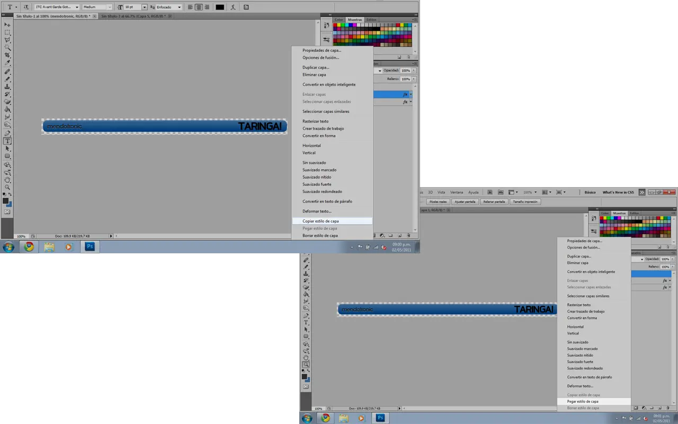The width and height of the screenshot is (678, 424).
Task: Select the Move tool in the upper Photoshop window
Action: [x=7, y=24]
